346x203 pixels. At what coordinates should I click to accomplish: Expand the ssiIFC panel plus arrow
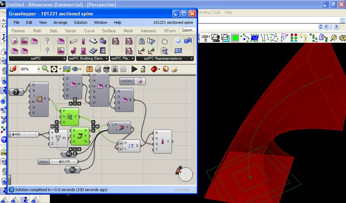(64, 59)
